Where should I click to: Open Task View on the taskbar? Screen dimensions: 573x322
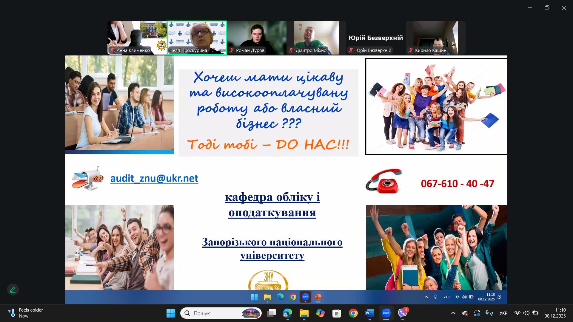[271, 313]
